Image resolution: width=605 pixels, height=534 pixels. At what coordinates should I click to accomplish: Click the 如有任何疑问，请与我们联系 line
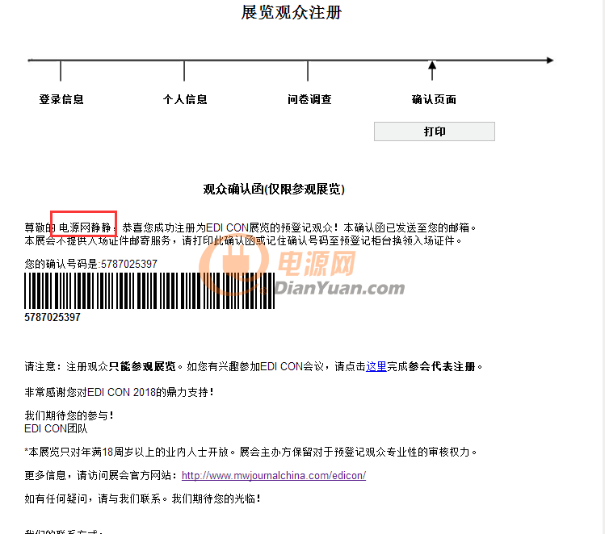tap(142, 499)
